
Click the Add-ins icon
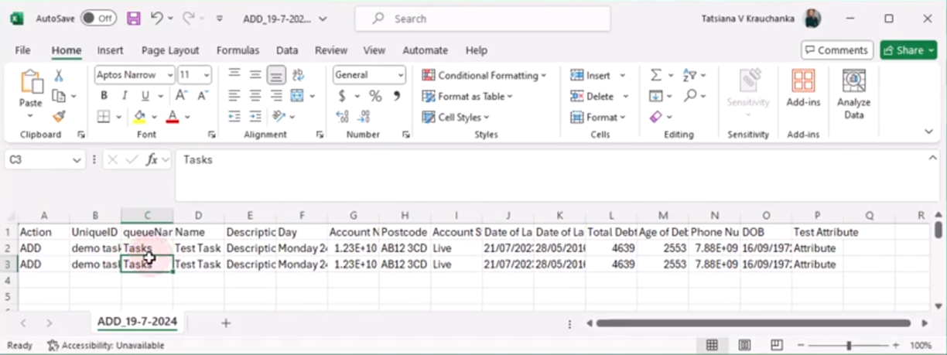click(803, 87)
